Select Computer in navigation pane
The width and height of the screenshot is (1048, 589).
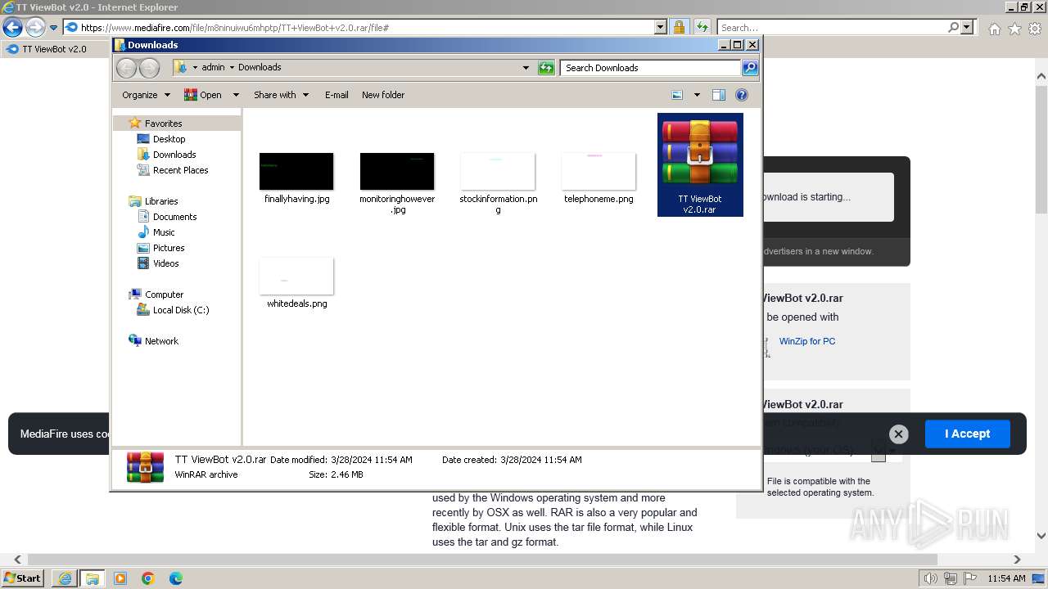click(164, 294)
